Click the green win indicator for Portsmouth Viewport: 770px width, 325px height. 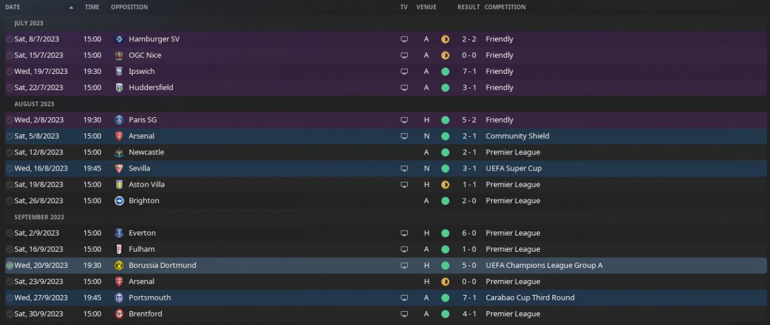[x=445, y=298]
